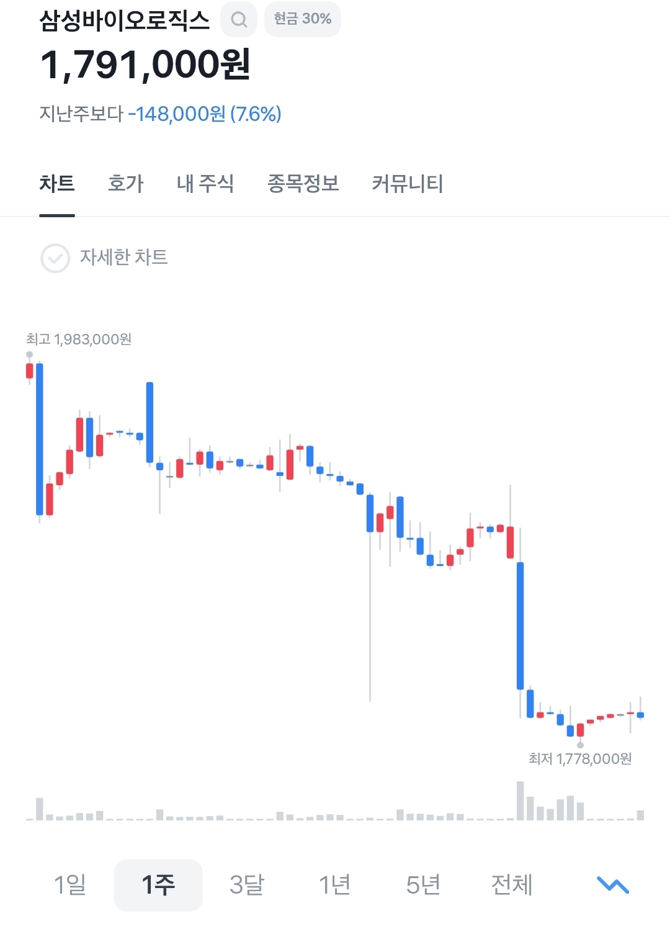Show 전체 period chart

coord(512,885)
